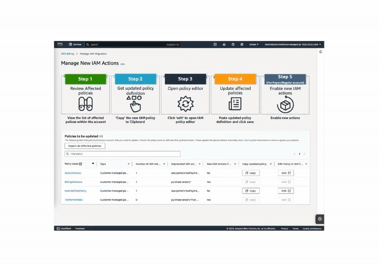Sort the table by Policy name
This screenshot has height=264, width=379.
pyautogui.click(x=93, y=164)
